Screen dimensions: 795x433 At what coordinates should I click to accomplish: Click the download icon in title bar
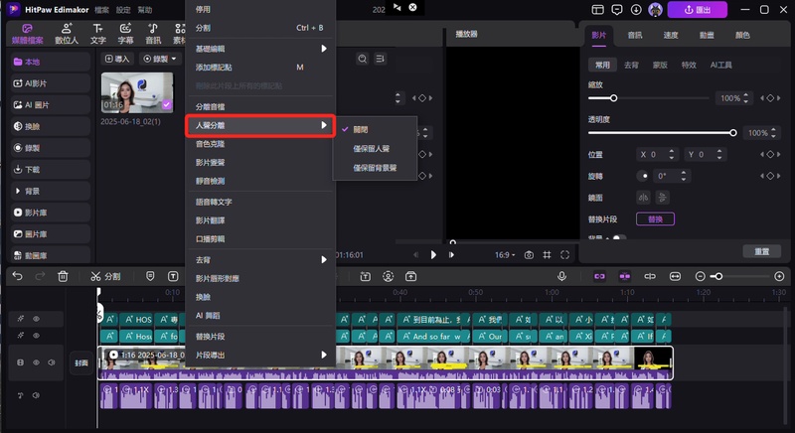[x=635, y=9]
